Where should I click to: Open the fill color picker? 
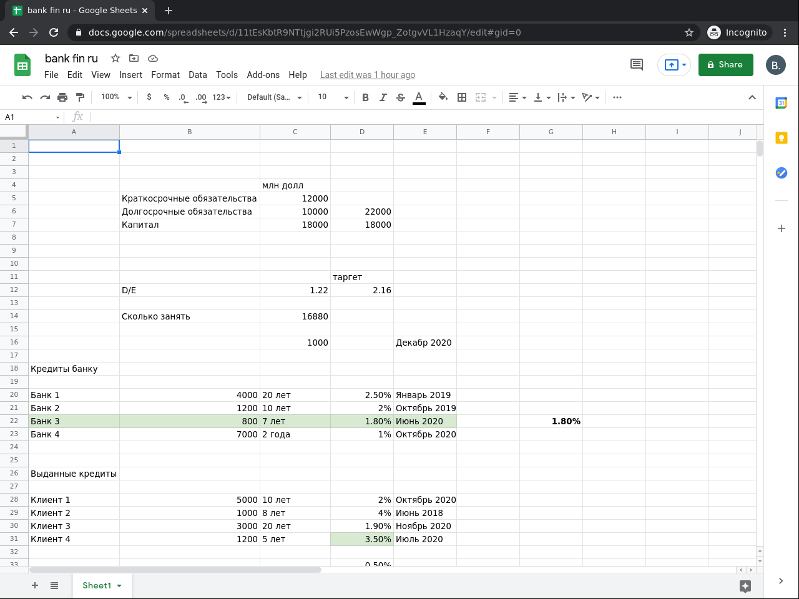pyautogui.click(x=443, y=97)
